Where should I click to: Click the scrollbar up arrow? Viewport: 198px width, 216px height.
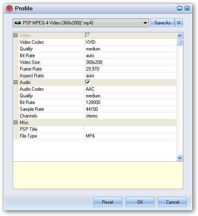[179, 36]
